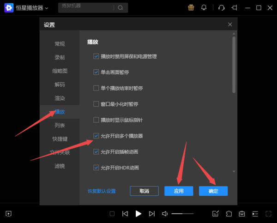Click the puzzle-shaped plugin icon in the bottom bar

pyautogui.click(x=229, y=214)
